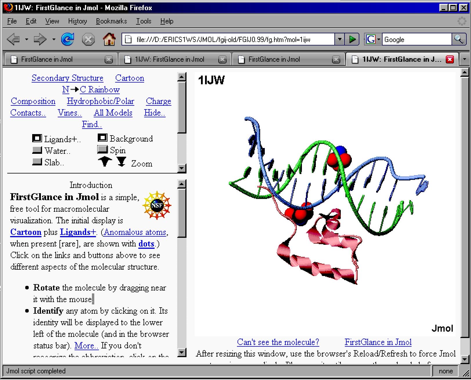Screen dimensions: 471x380
Task: Click the controls panel scroll-down arrow
Action: click(x=182, y=168)
